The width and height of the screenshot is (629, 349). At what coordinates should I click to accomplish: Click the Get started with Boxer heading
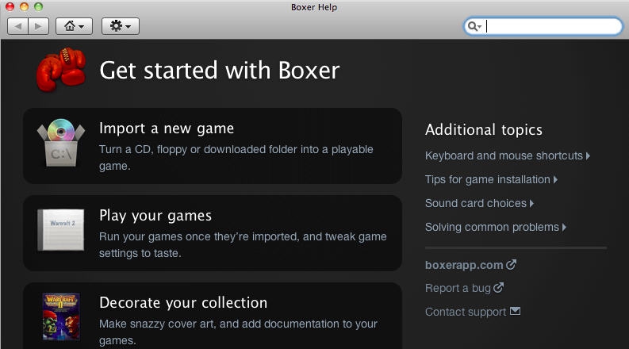click(x=220, y=71)
